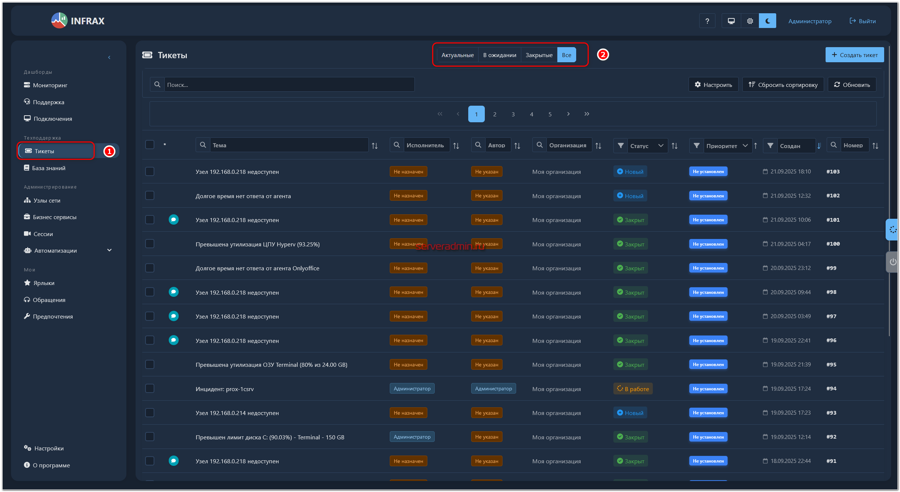Click comment bubble icon for ticket #91
Viewport: 900px width, 492px height.
174,461
